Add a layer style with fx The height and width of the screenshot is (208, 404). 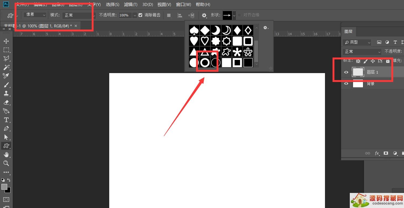[x=377, y=153]
